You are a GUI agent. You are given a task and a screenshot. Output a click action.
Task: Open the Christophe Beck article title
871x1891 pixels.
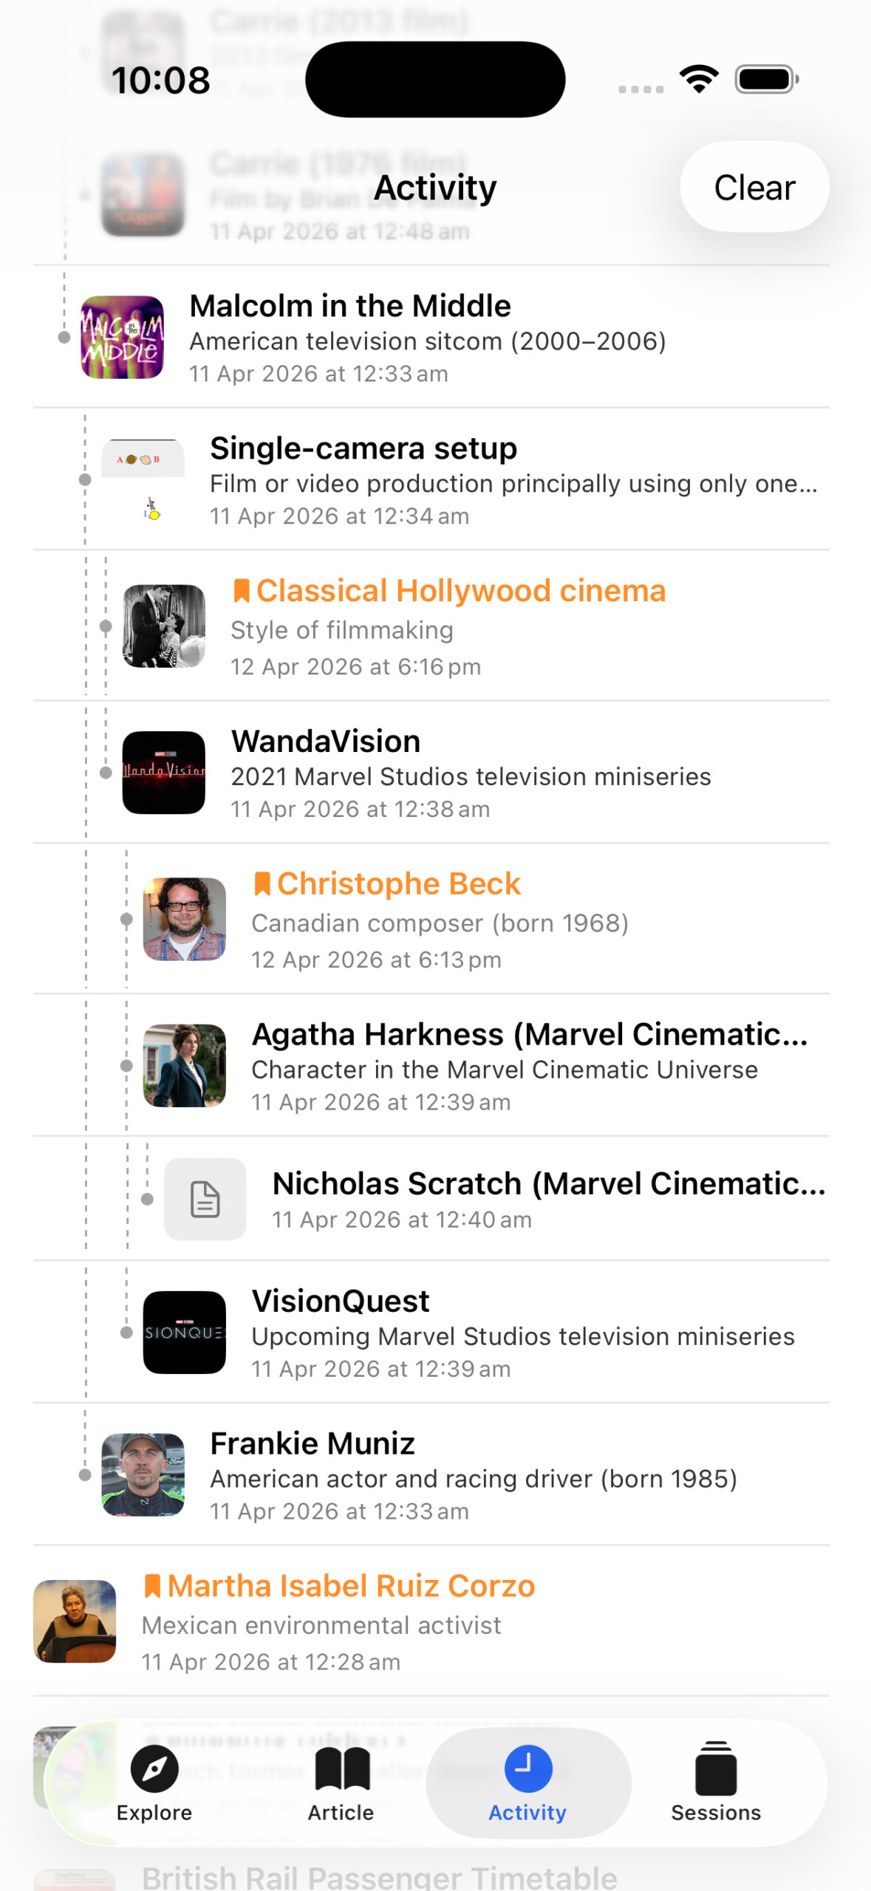pos(398,884)
